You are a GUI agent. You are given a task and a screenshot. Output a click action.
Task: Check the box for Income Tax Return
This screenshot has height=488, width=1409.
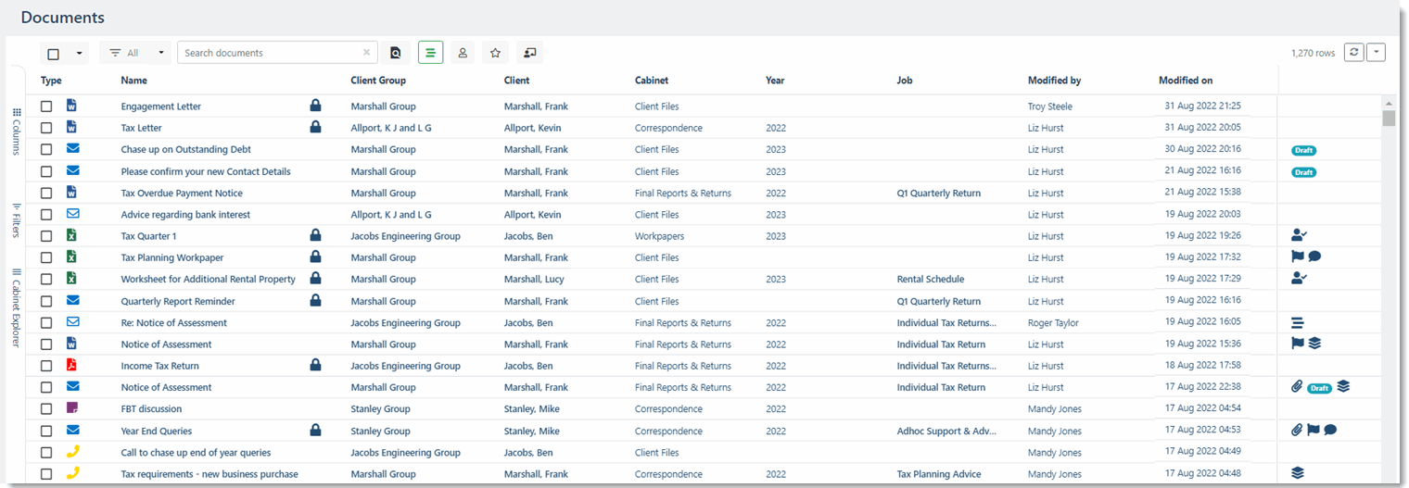pos(46,366)
